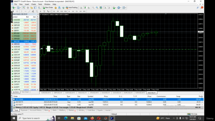Screen dimensions: 215x121
Task: Open the Strategy Tester icon
Action: pos(39,8)
